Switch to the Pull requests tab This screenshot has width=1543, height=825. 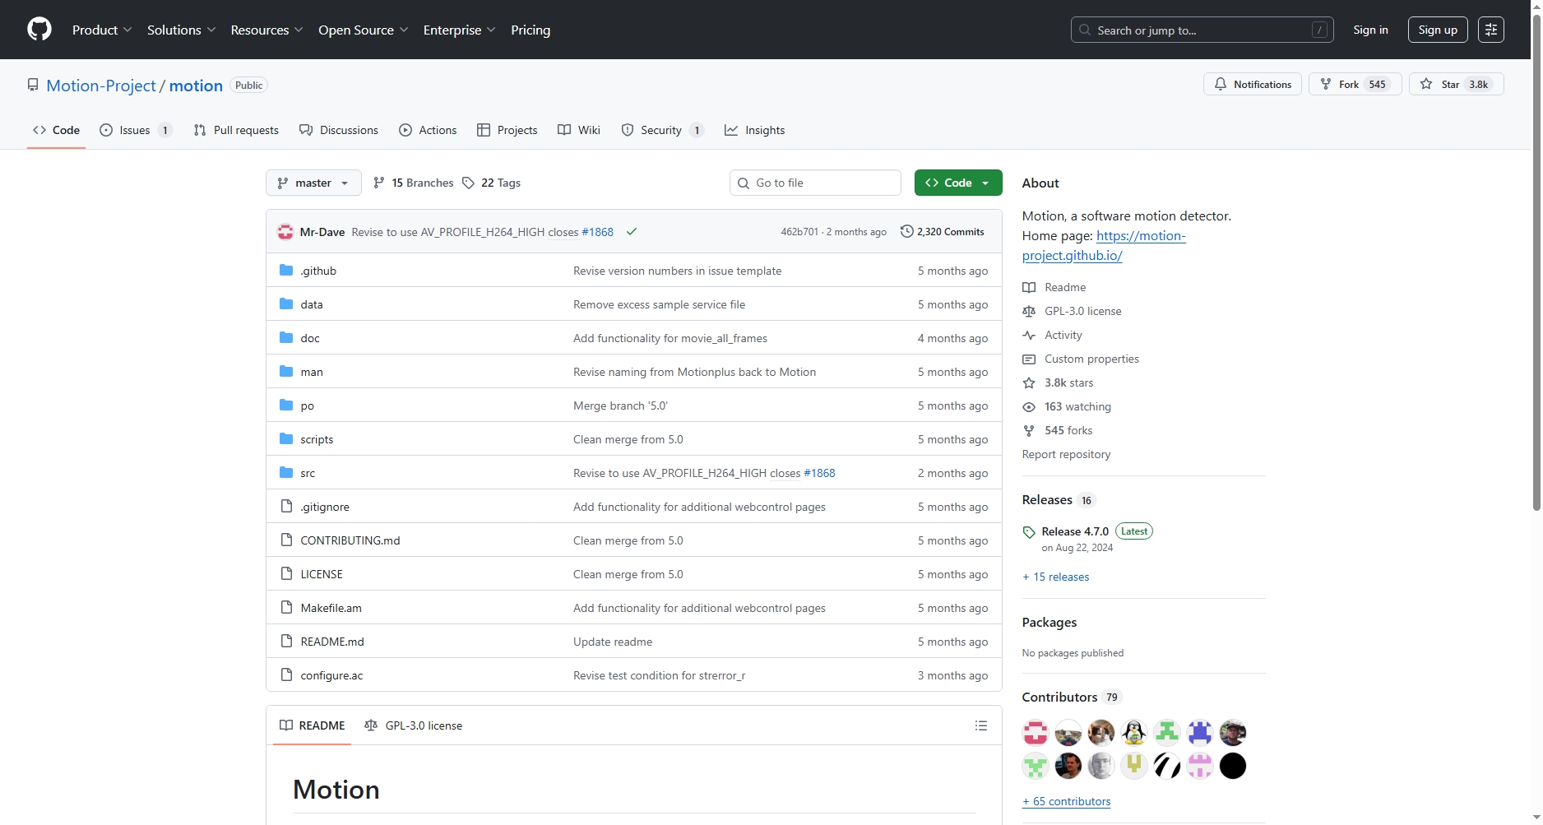pos(236,130)
